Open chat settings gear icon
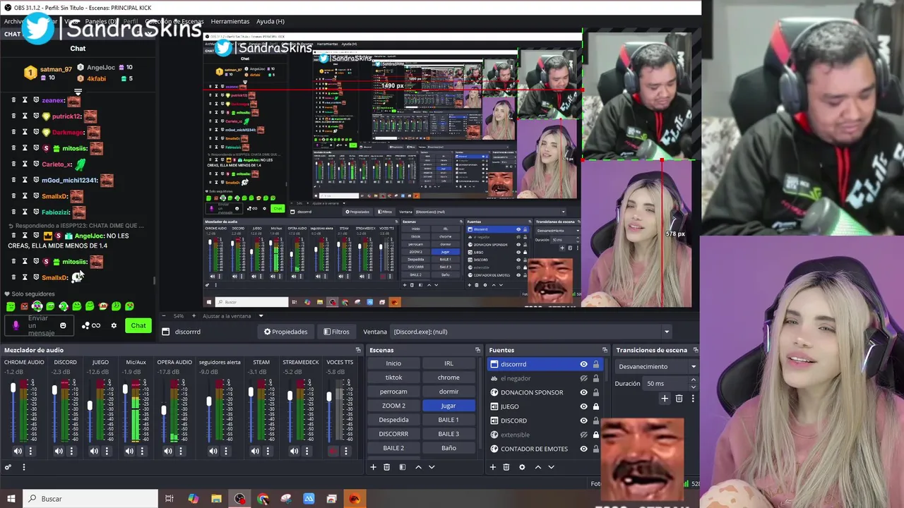 tap(114, 325)
